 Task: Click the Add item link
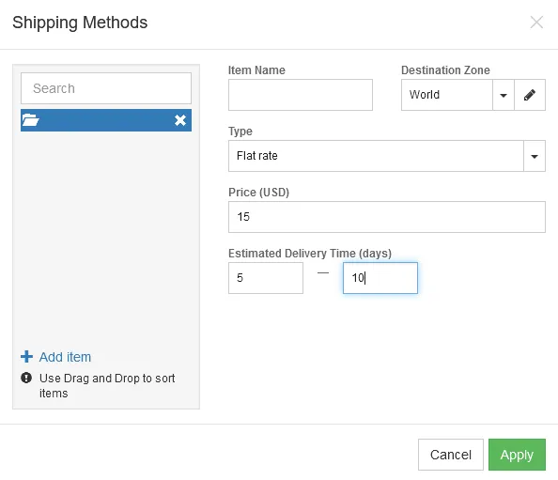pos(65,357)
